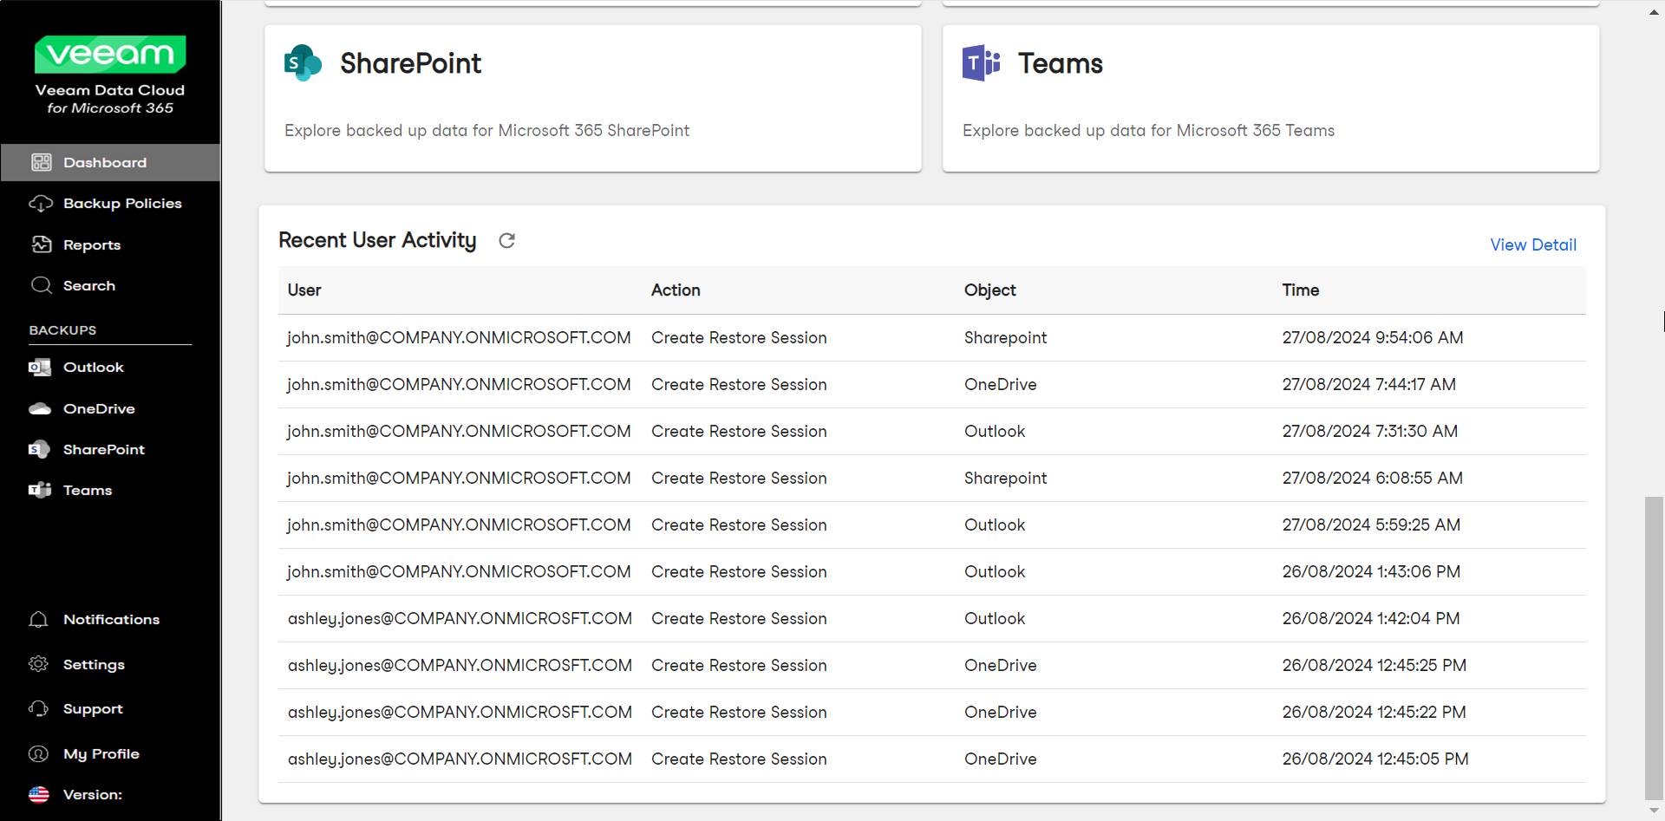The height and width of the screenshot is (821, 1665).
Task: Click the Object column header
Action: [989, 290]
